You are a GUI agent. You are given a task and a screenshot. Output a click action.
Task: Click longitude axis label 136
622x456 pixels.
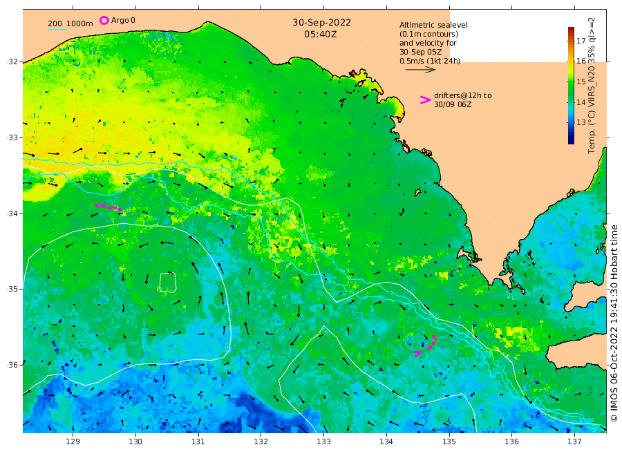pyautogui.click(x=511, y=441)
